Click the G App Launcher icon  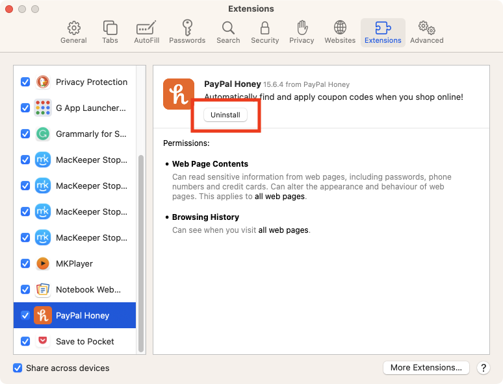[43, 108]
